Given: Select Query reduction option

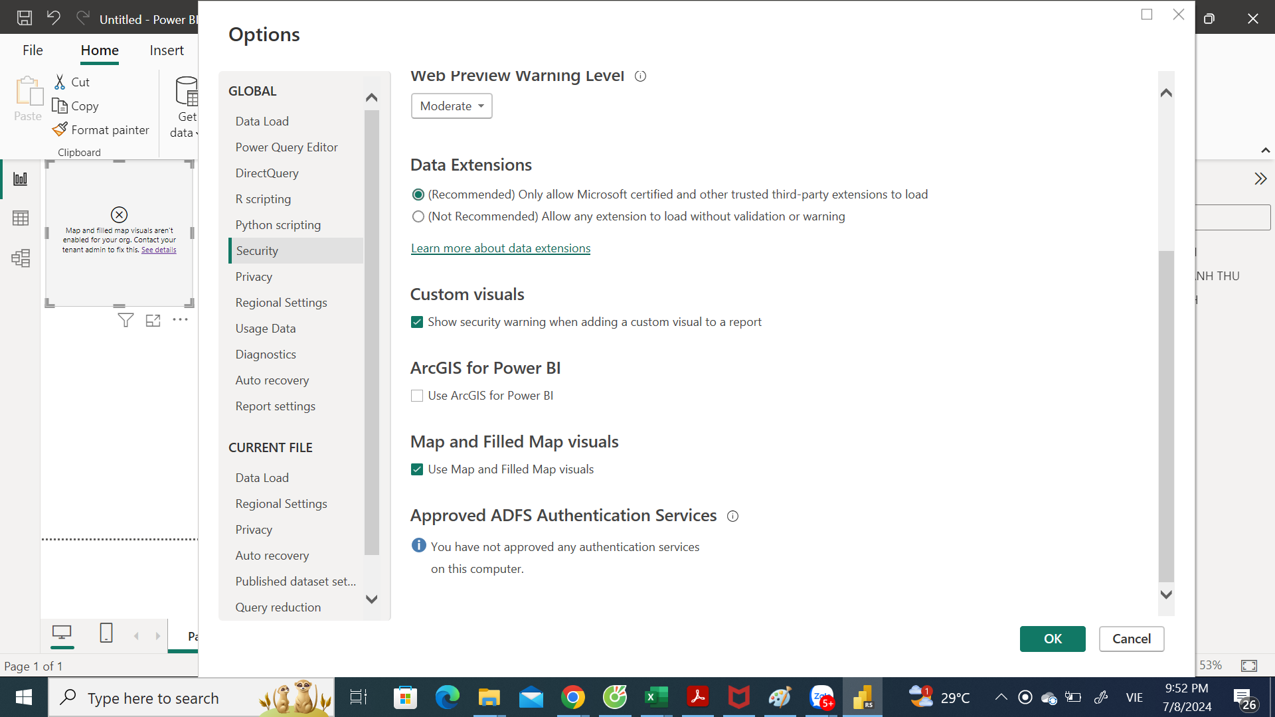Looking at the screenshot, I should click(278, 607).
